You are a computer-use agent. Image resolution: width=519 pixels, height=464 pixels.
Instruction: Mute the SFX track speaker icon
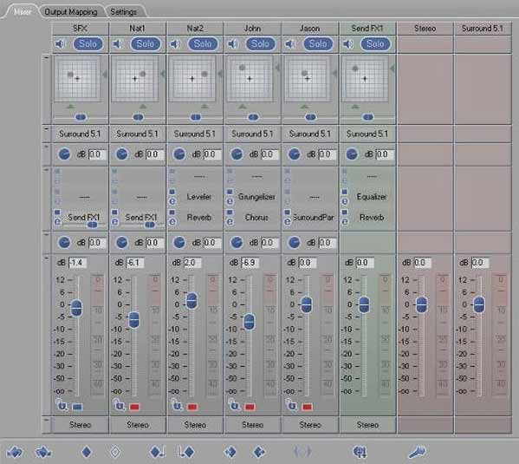[x=60, y=43]
